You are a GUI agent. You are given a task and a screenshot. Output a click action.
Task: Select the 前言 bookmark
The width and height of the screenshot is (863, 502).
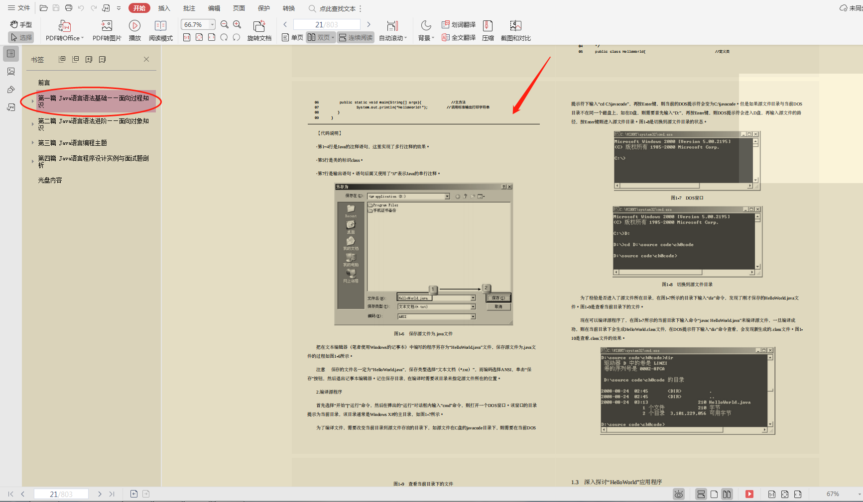click(x=44, y=83)
